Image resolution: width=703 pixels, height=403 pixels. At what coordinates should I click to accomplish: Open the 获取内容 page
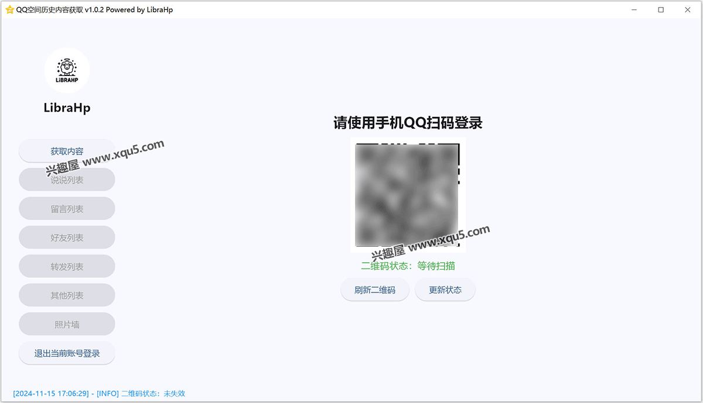(x=67, y=151)
